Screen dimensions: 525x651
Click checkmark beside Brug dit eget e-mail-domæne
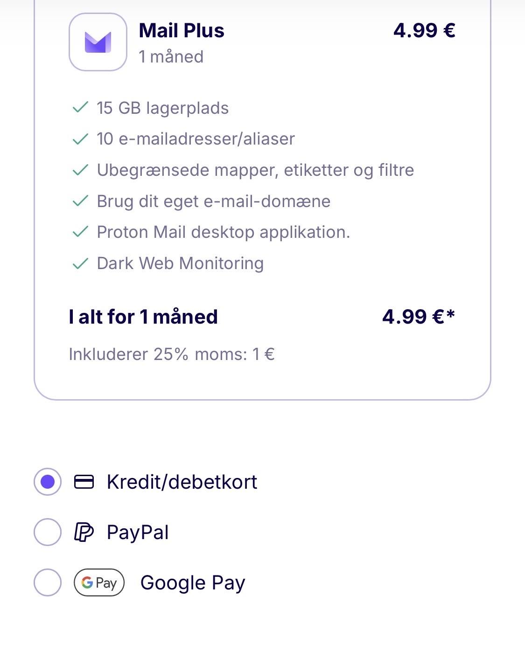pyautogui.click(x=80, y=201)
